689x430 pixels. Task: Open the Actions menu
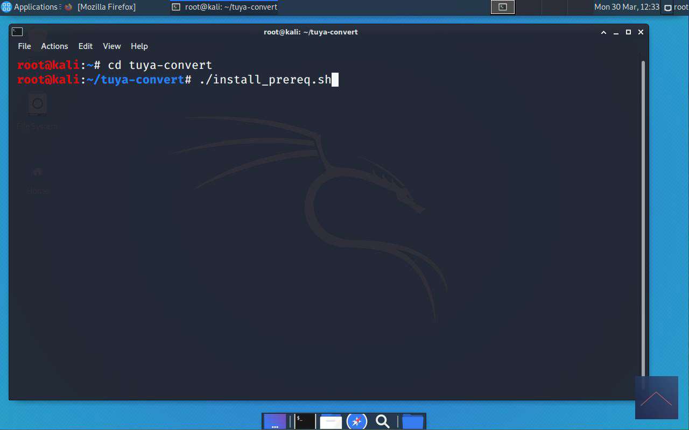[x=54, y=46]
